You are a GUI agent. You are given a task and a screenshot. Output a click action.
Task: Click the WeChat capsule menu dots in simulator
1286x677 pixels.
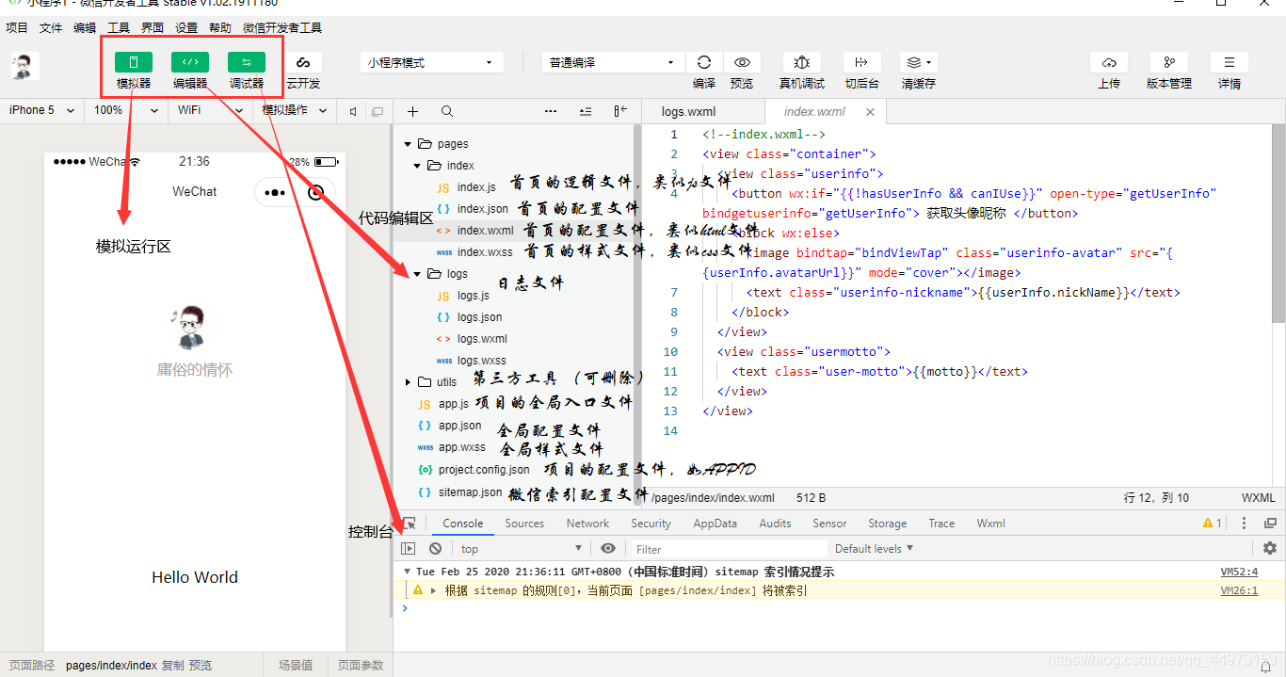click(x=275, y=192)
